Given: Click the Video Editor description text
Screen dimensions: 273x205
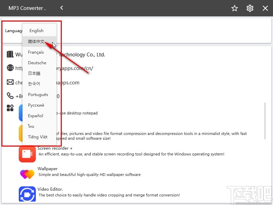Looking at the screenshot, I should click(109, 195).
